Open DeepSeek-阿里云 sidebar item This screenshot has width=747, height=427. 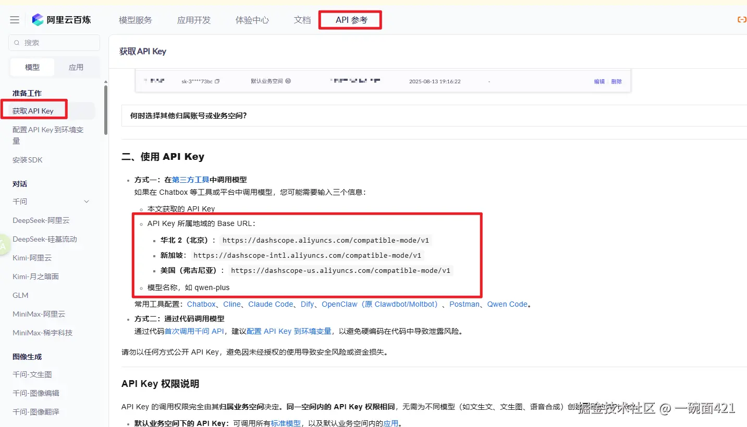tap(41, 220)
